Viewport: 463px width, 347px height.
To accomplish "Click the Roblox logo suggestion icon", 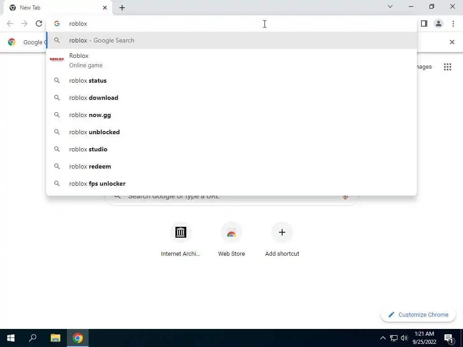I will (x=57, y=60).
